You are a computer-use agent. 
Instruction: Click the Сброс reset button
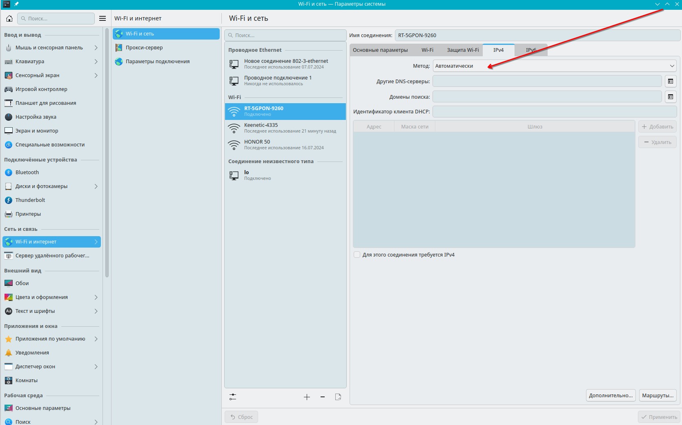241,417
